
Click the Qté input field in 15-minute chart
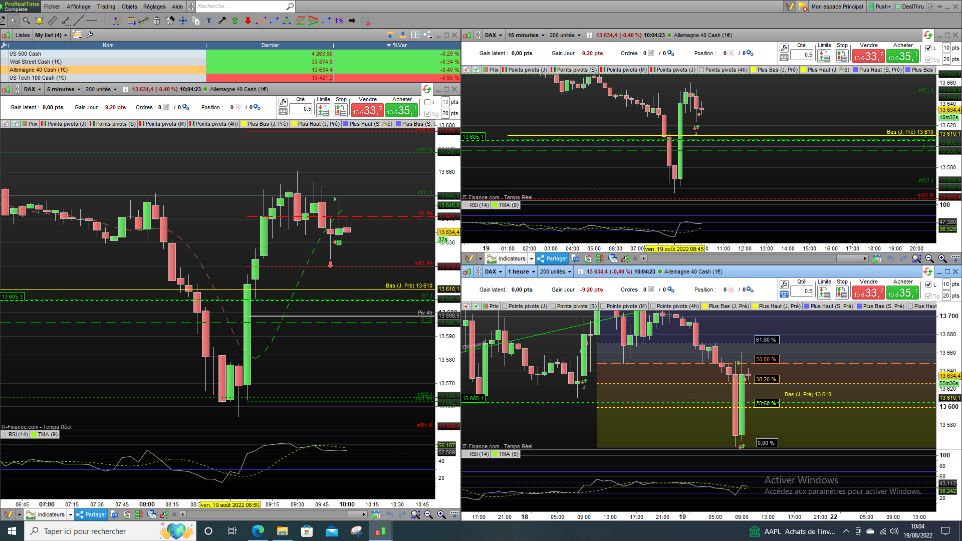(x=802, y=55)
